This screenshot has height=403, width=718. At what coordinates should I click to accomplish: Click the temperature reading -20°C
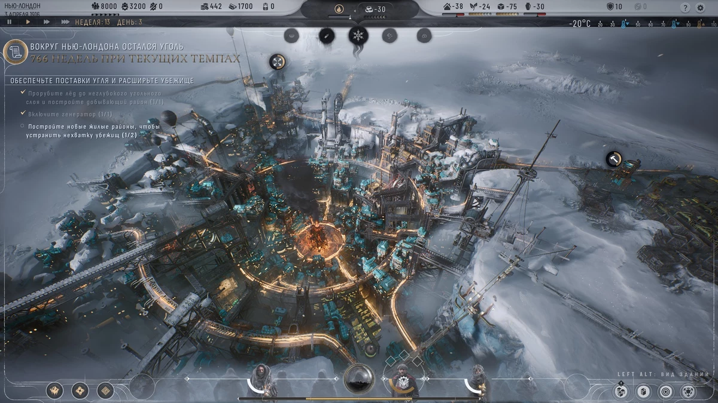580,24
